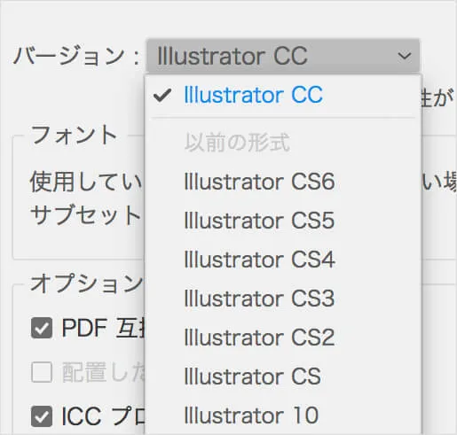457x435 pixels.
Task: Choose Illustrator CS5 from the version list
Action: pyautogui.click(x=283, y=221)
